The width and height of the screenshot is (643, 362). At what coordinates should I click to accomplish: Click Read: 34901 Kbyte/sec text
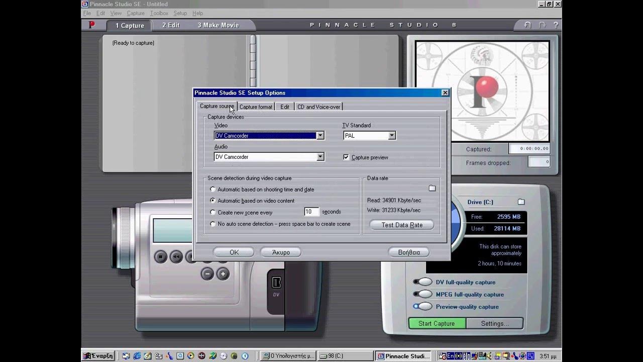point(394,200)
